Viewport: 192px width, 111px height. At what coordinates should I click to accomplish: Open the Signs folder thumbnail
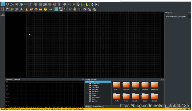point(145,98)
